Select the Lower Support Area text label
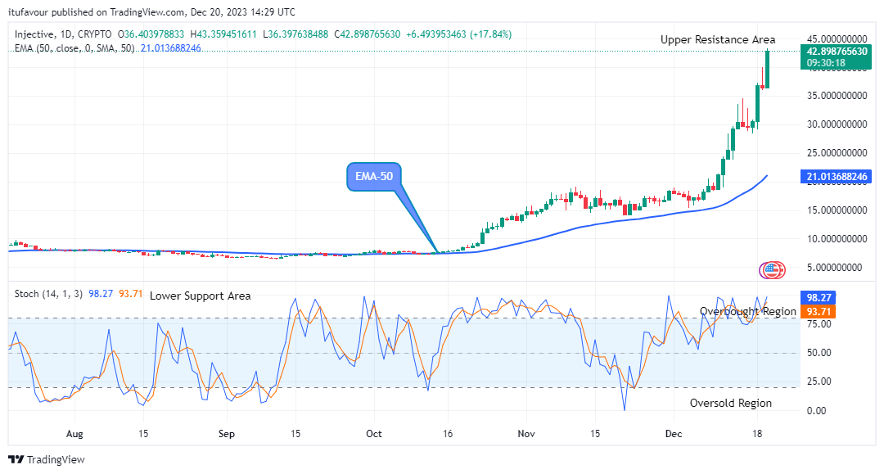This screenshot has width=884, height=474. tap(200, 296)
